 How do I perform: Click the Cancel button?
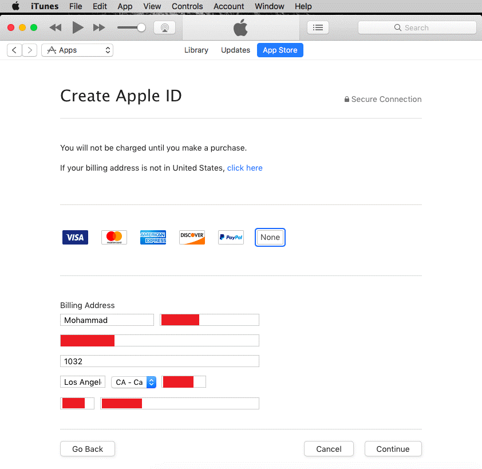(329, 449)
